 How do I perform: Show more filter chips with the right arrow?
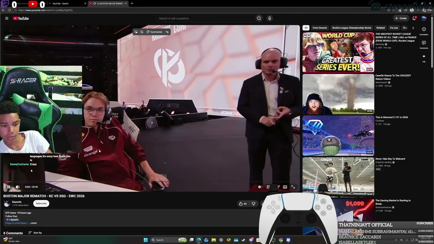(413, 28)
